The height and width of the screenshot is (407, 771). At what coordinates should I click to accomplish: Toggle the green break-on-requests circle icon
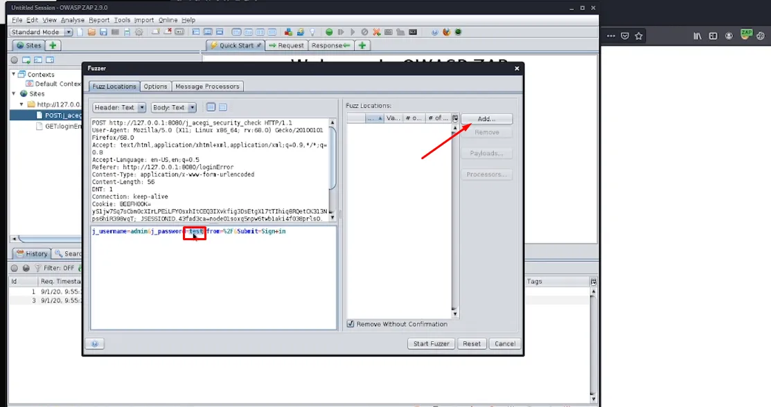coord(329,32)
